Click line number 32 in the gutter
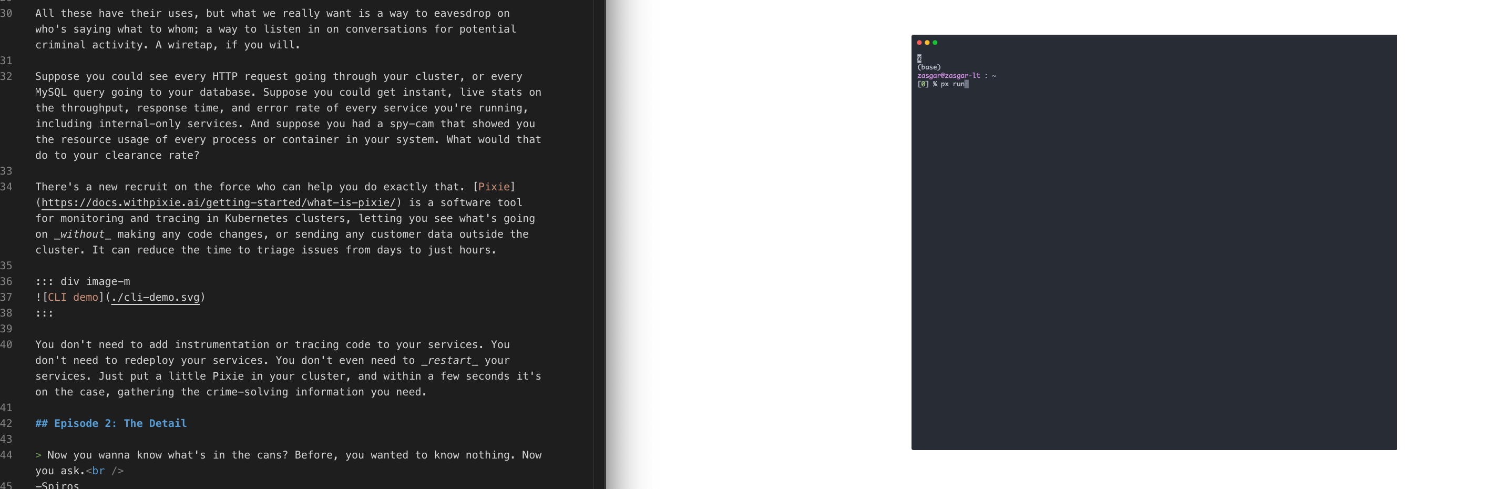 (x=6, y=77)
